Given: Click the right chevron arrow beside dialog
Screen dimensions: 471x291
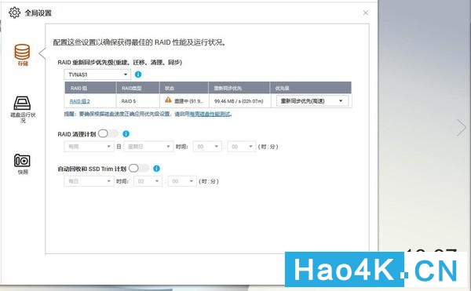Looking at the screenshot, I should (x=461, y=128).
